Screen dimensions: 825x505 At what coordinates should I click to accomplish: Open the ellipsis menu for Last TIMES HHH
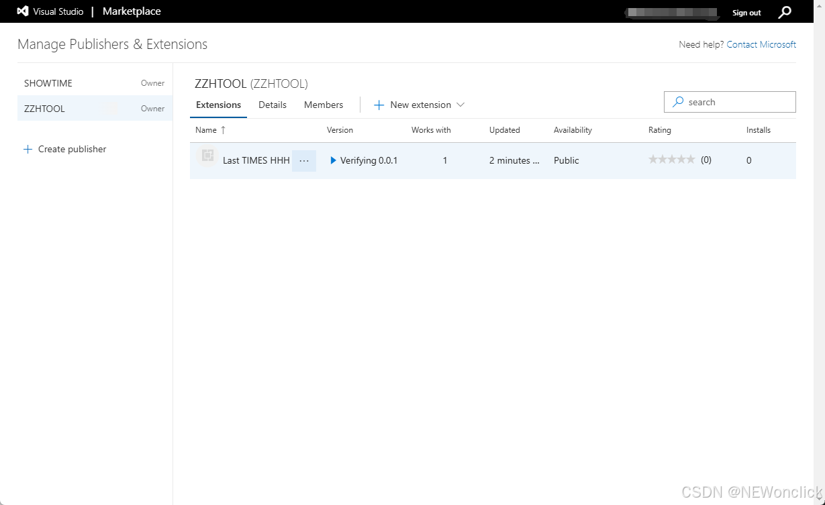click(304, 161)
